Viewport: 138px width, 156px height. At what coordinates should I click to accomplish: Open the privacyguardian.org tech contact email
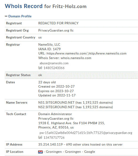86,133
